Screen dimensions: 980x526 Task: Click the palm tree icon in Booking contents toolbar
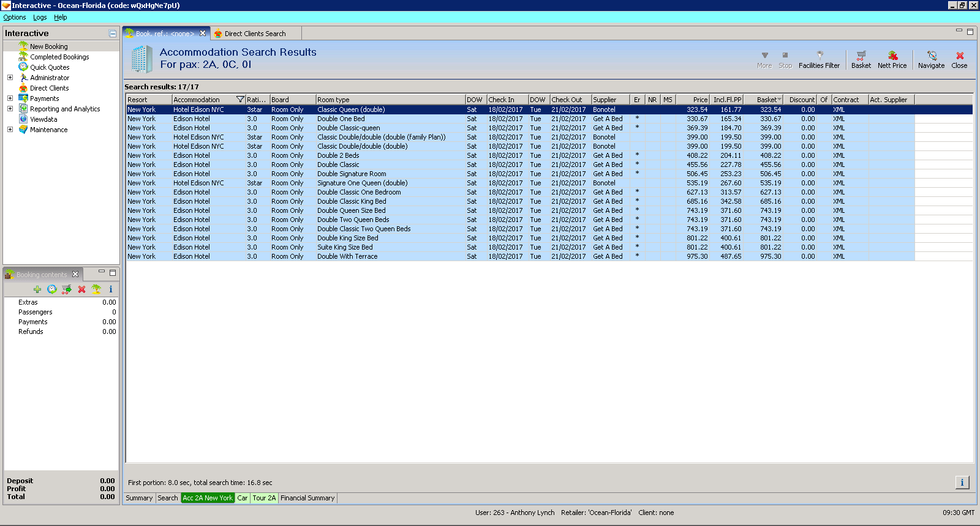(96, 289)
